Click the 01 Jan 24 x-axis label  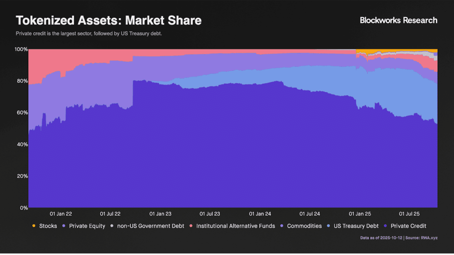pyautogui.click(x=260, y=214)
